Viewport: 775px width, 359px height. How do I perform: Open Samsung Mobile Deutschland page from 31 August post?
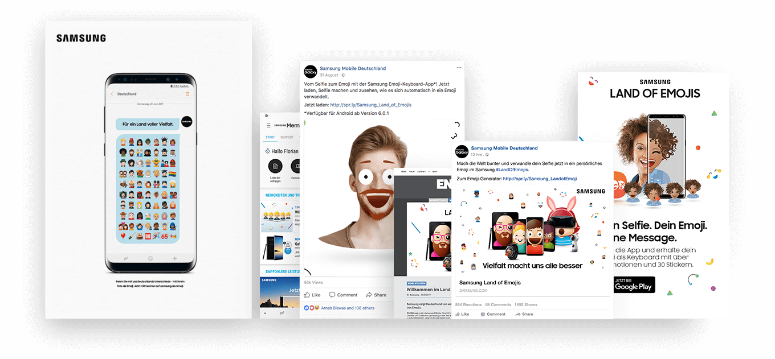click(x=353, y=68)
